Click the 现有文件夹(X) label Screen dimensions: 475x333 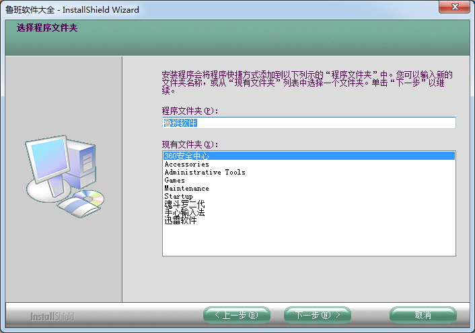point(190,144)
